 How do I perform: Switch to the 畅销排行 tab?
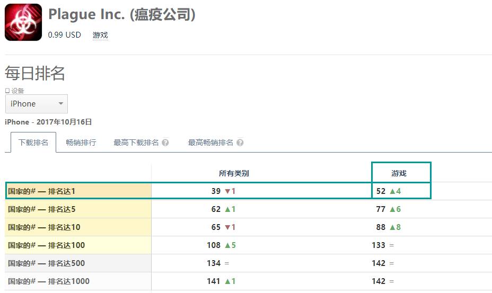[x=81, y=143]
